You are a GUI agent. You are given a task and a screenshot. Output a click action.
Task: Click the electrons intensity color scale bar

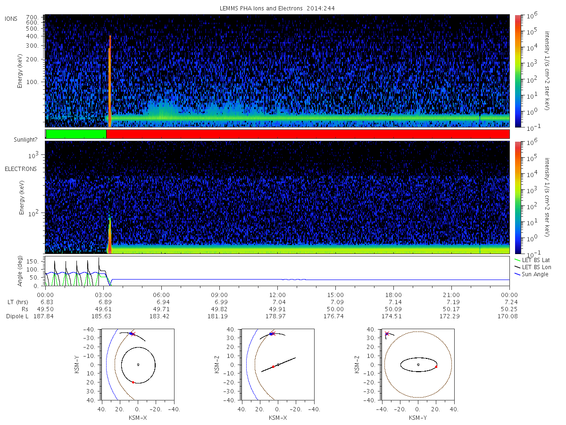tap(517, 197)
